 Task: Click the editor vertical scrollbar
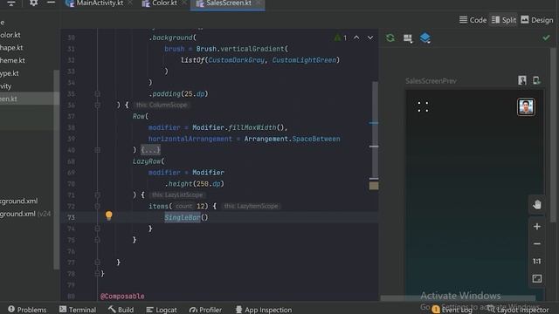click(x=374, y=130)
